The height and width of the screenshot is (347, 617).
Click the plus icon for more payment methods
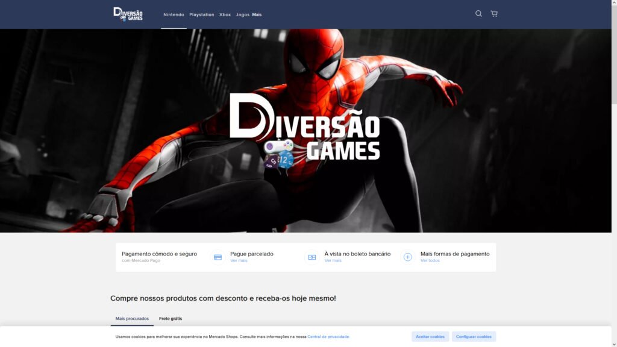click(x=408, y=257)
